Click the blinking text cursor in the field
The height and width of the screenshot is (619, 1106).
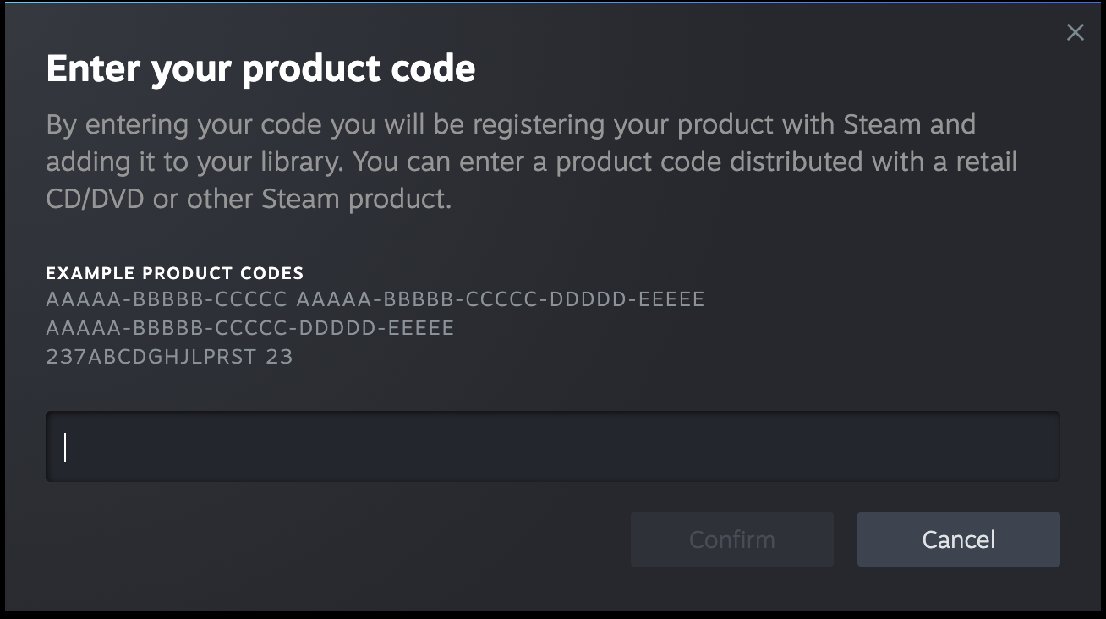click(x=65, y=446)
